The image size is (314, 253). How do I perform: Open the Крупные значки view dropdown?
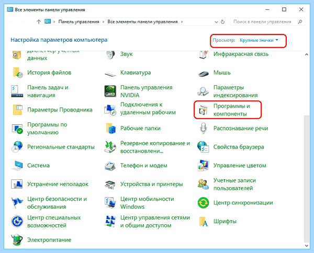(x=259, y=40)
